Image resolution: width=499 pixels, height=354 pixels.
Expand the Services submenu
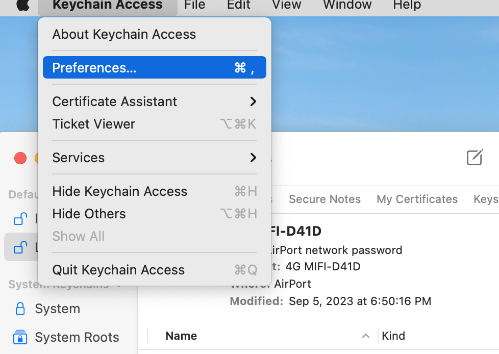coord(155,158)
